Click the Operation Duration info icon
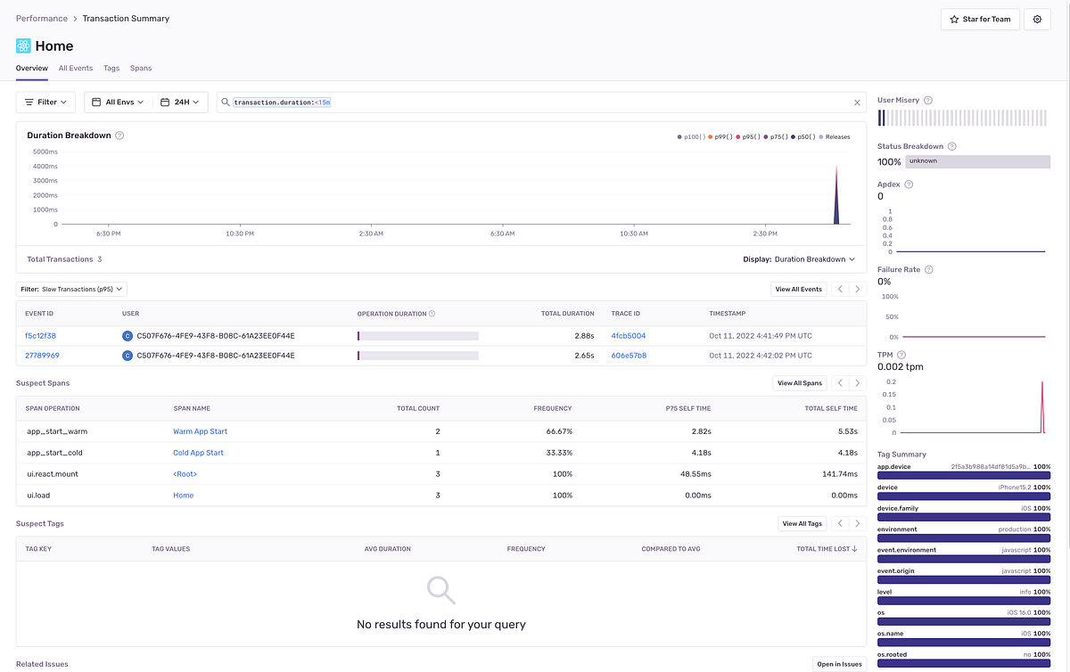This screenshot has width=1070, height=672. (x=432, y=314)
